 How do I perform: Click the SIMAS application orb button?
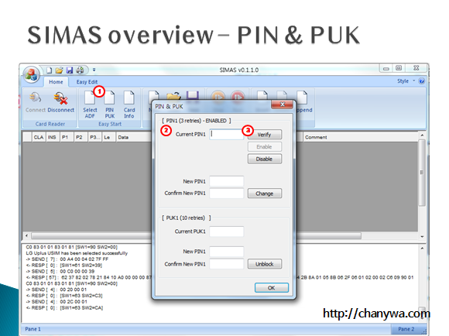[31, 74]
